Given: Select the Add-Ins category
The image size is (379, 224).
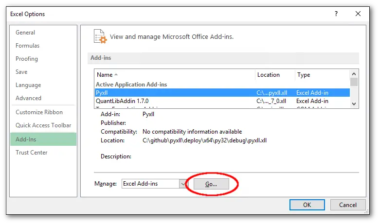Looking at the screenshot, I should pyautogui.click(x=43, y=139).
